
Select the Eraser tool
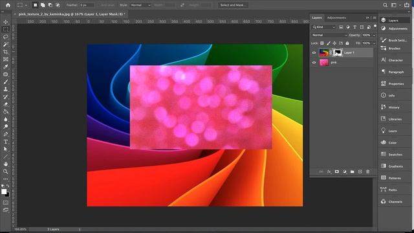click(x=6, y=104)
